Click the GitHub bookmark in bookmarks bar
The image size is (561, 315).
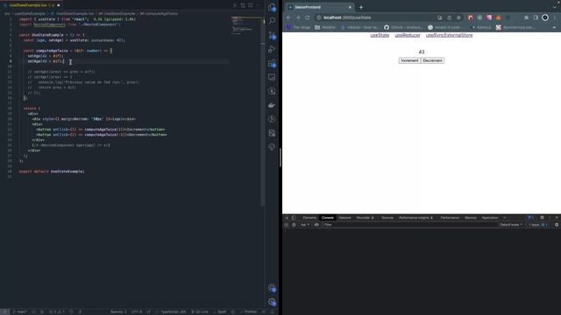[403, 27]
